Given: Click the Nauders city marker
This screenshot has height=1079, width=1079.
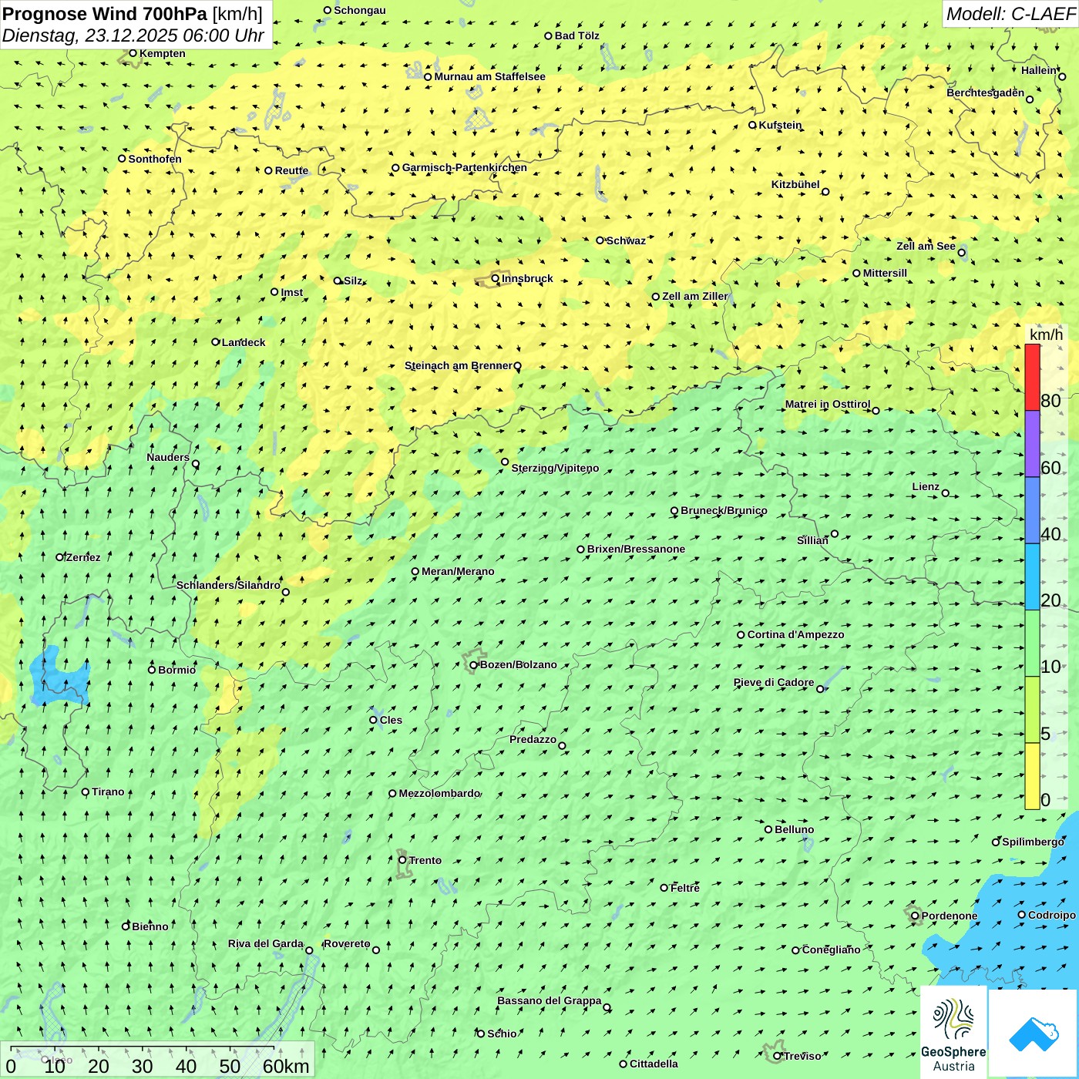Looking at the screenshot, I should (x=196, y=464).
